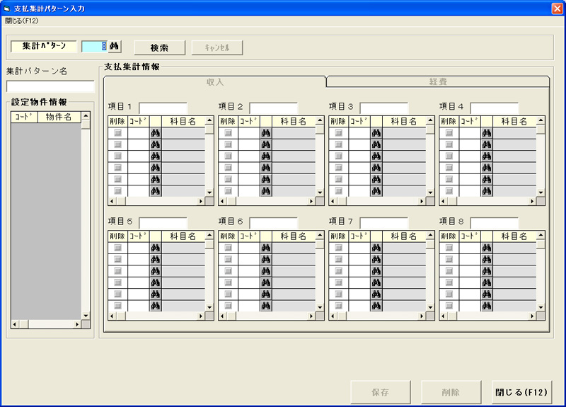Search account in sixth row of 項目8
Image resolution: width=566 pixels, height=407 pixels.
point(487,306)
